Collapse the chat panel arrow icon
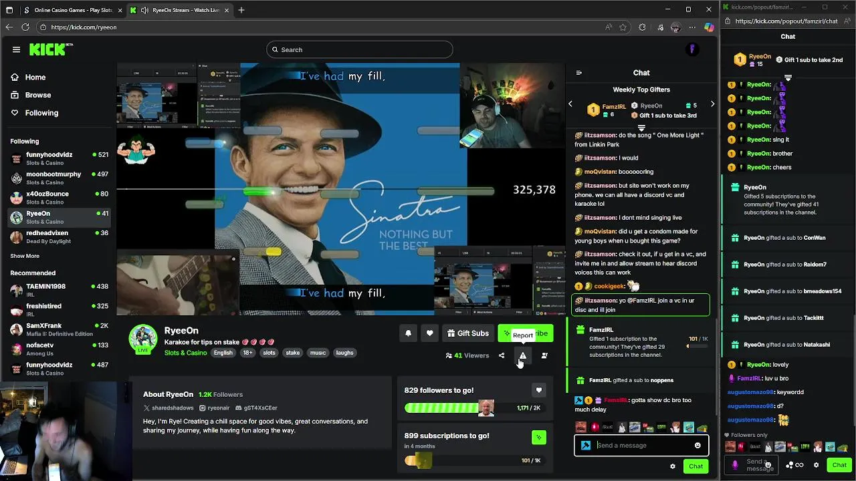The height and width of the screenshot is (481, 856). (x=579, y=73)
